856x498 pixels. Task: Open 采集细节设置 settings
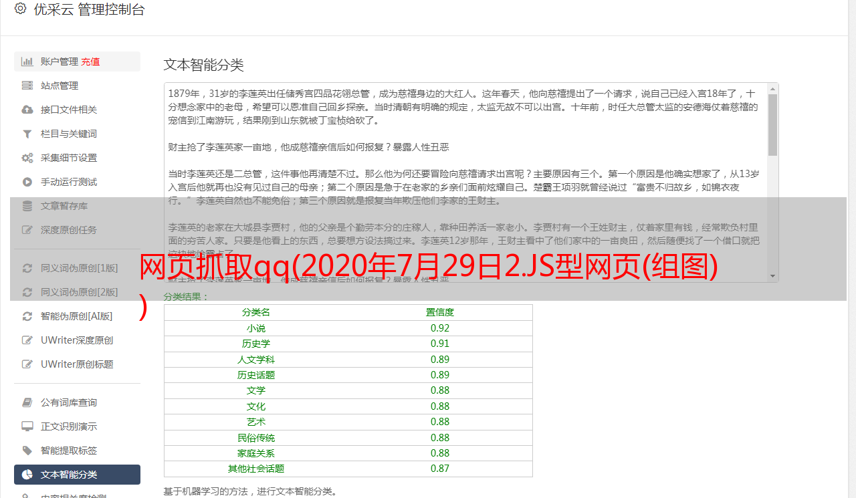coord(77,158)
